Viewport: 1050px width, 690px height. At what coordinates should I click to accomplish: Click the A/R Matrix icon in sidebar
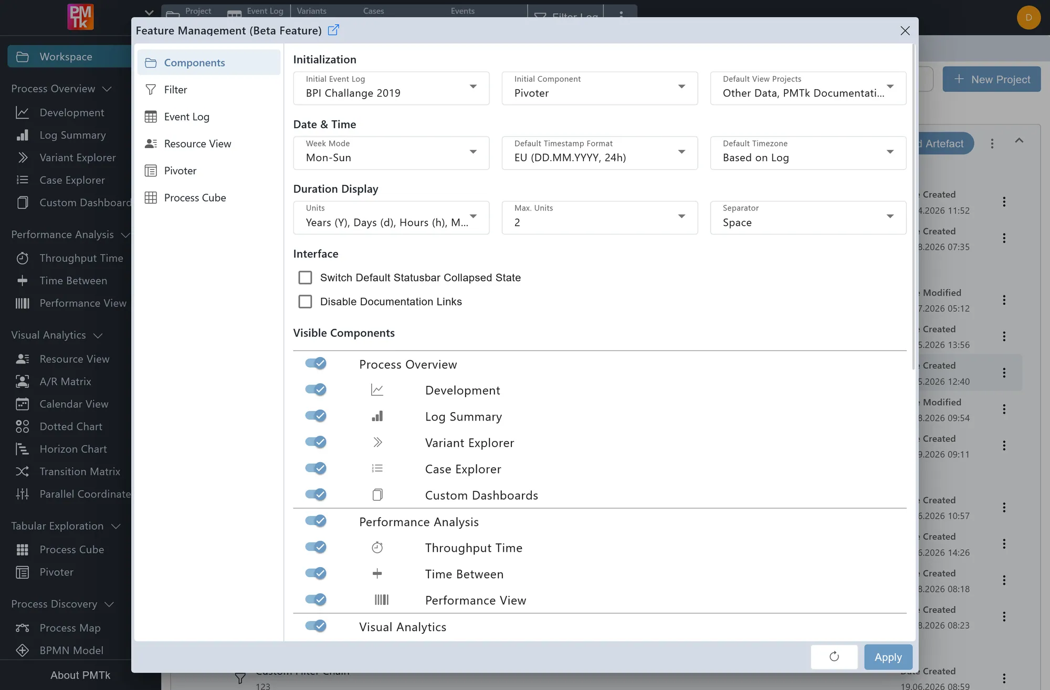(22, 382)
